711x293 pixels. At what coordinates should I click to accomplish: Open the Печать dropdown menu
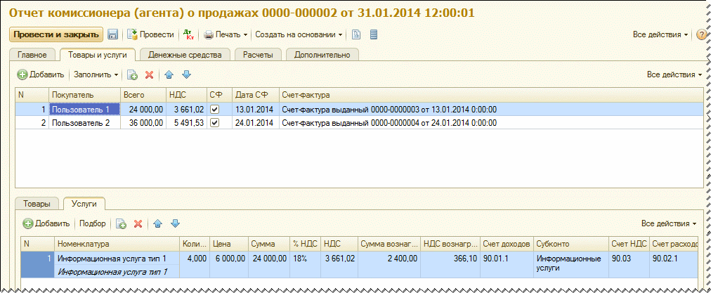(x=226, y=34)
